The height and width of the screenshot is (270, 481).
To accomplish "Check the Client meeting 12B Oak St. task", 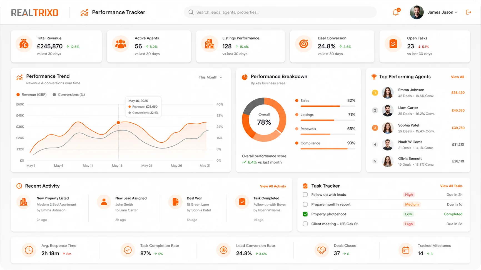I will point(305,224).
